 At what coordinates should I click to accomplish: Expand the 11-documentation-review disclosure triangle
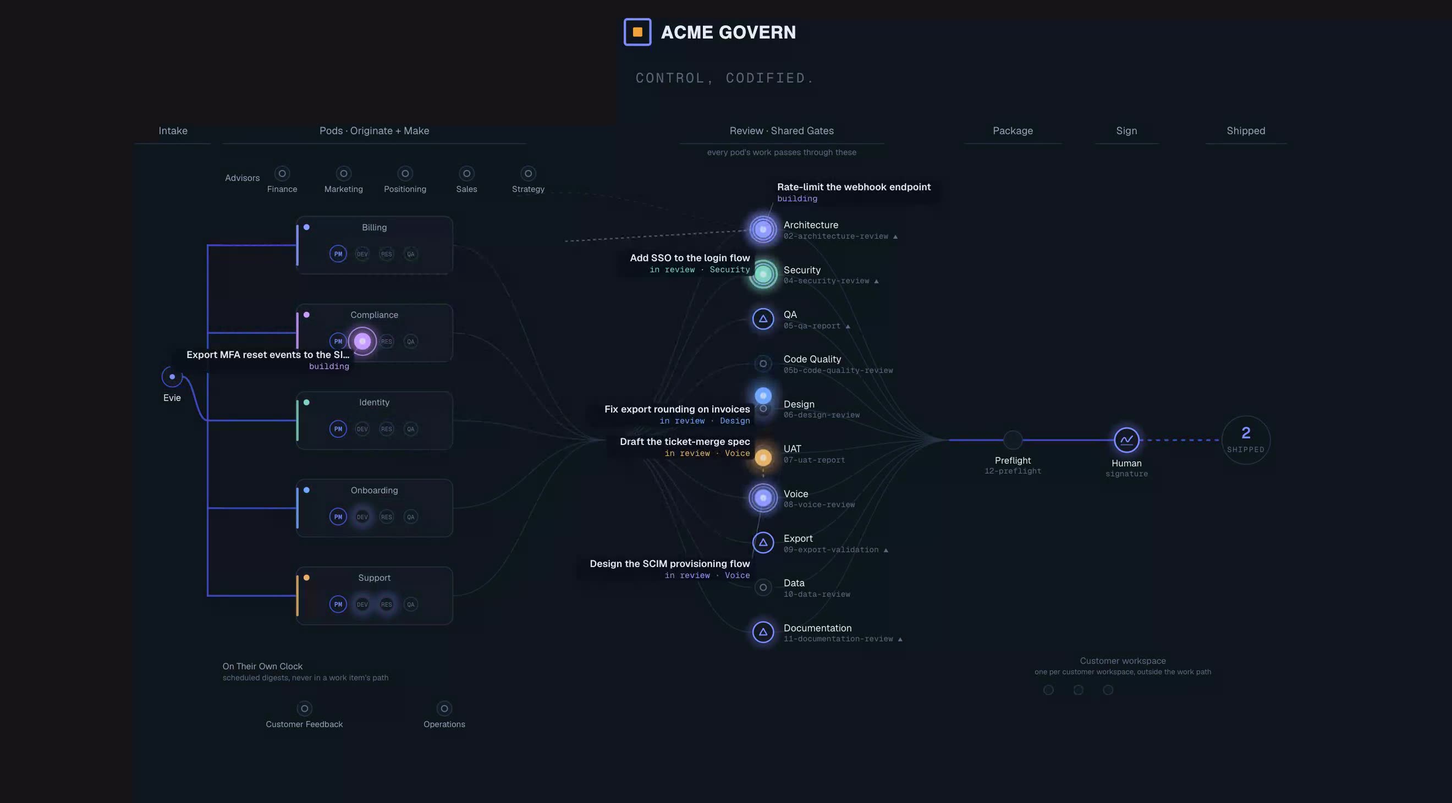tap(900, 639)
